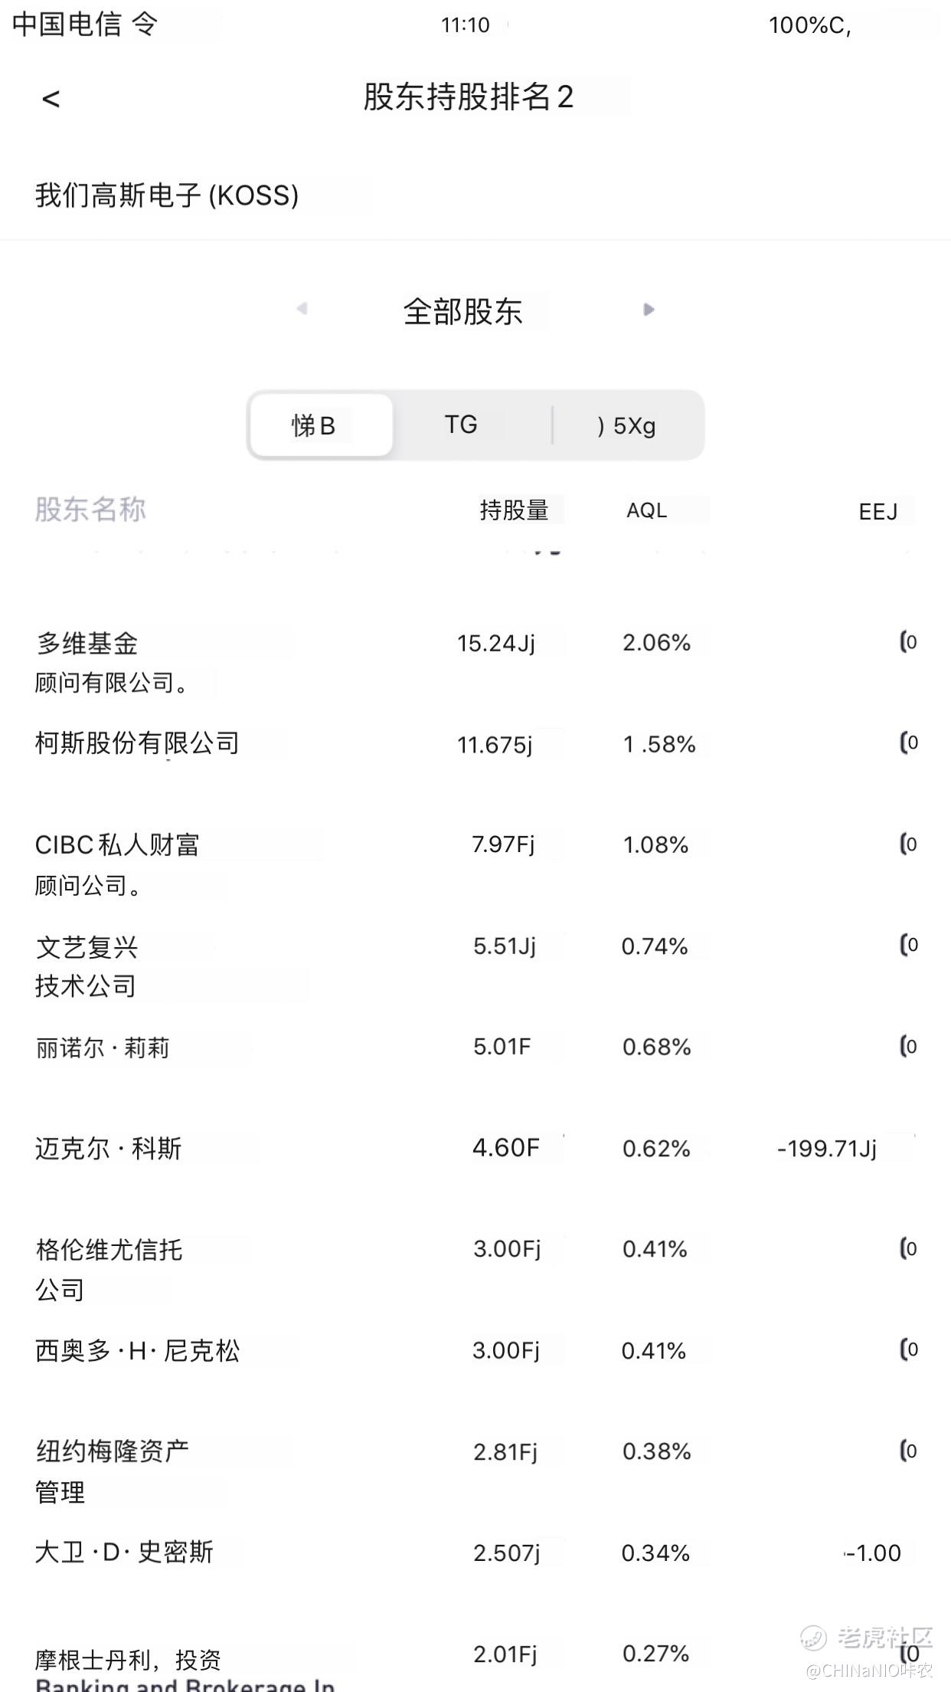Open 多维基金 shareholder row

(475, 662)
